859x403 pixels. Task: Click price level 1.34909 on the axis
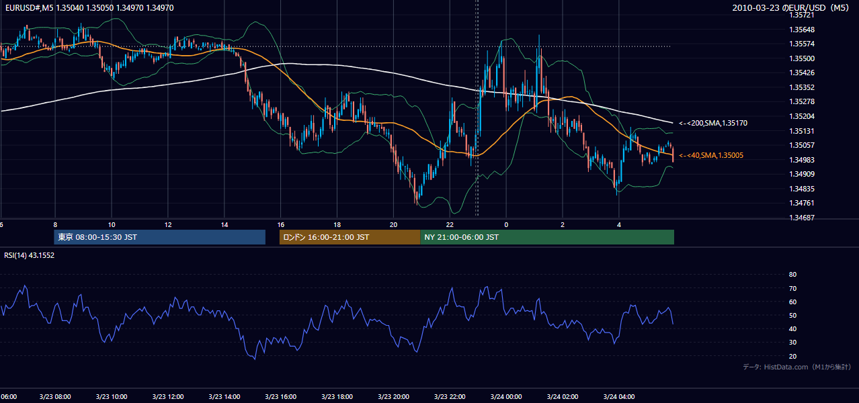coord(801,174)
